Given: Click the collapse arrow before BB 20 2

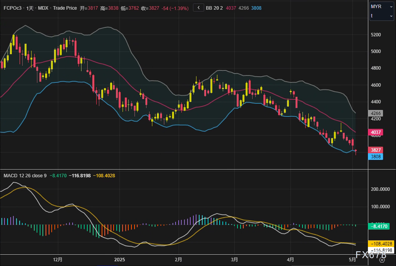Looking at the screenshot, I should pos(198,8).
